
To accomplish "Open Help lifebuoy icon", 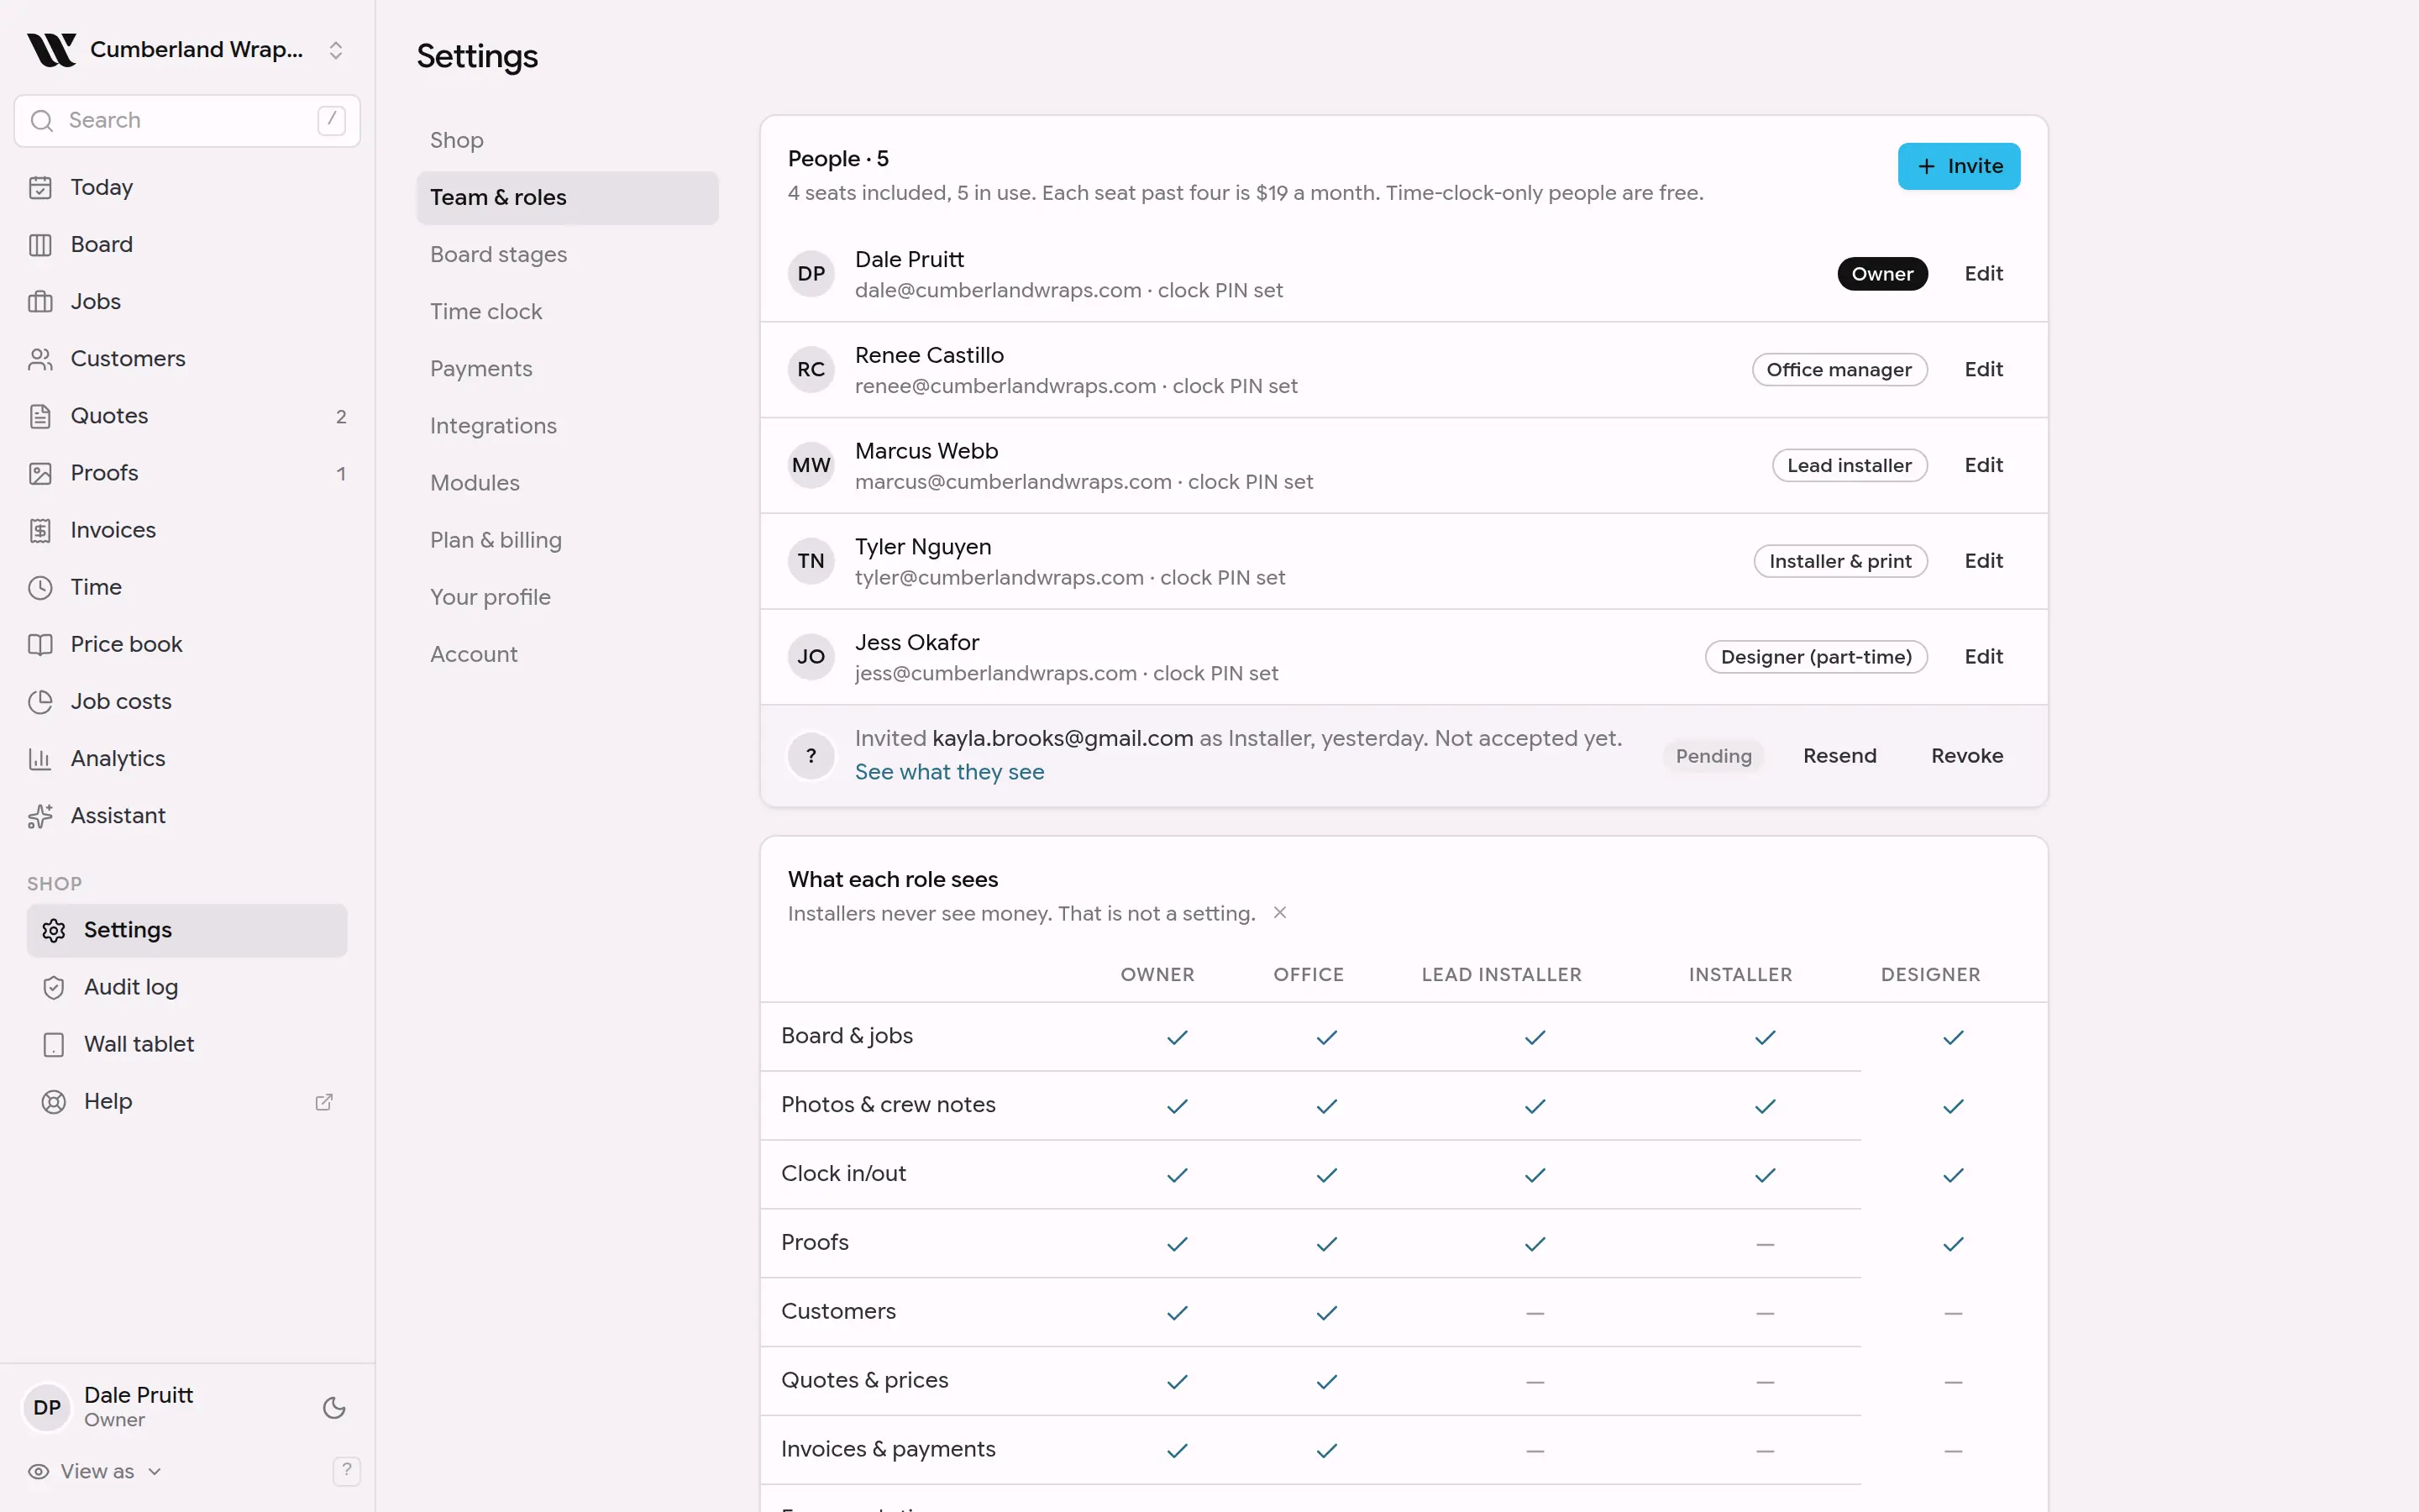I will [x=54, y=1101].
